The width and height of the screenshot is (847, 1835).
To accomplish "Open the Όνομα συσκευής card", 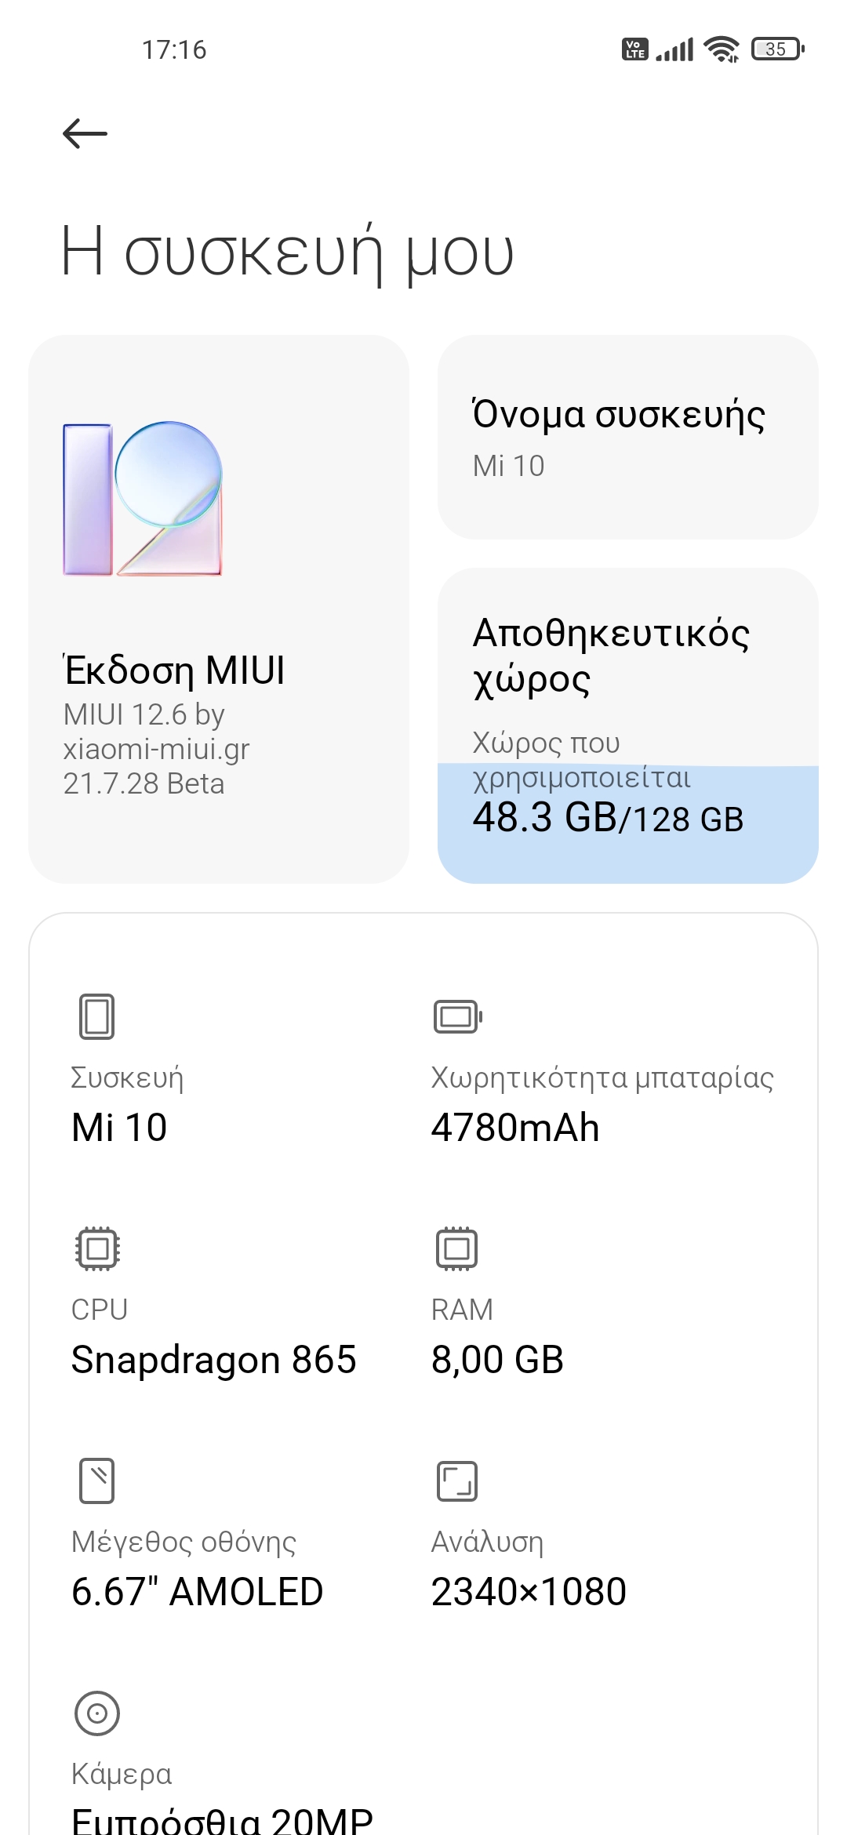I will click(x=627, y=438).
